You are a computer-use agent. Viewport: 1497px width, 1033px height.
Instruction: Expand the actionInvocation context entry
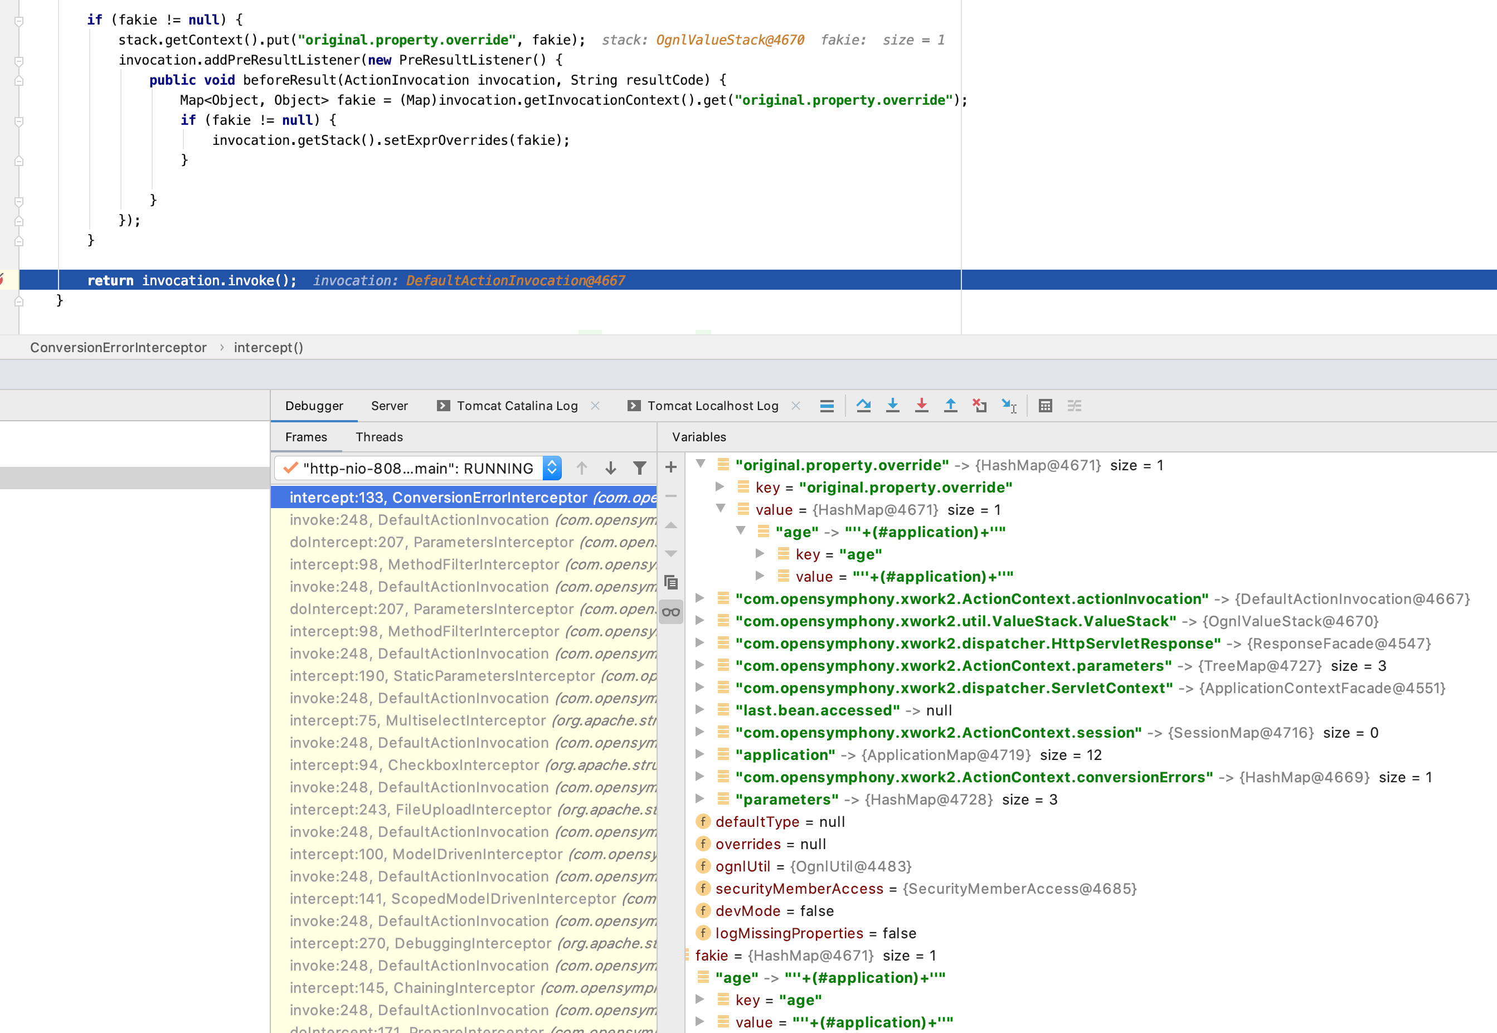coord(700,598)
